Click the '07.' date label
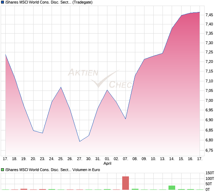 coord(125,159)
